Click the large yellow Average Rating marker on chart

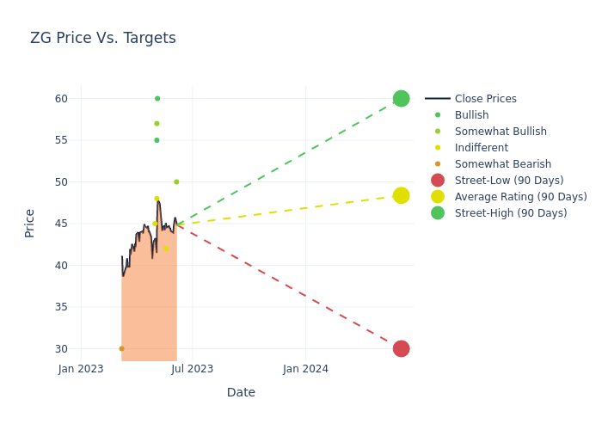tap(401, 195)
